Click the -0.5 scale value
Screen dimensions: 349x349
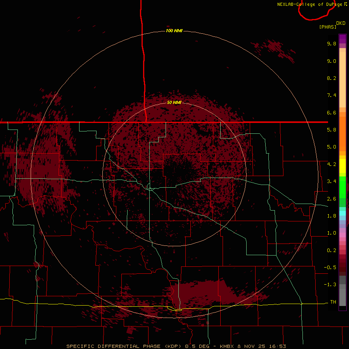pyautogui.click(x=330, y=268)
